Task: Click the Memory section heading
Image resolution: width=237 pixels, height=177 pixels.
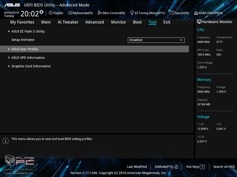Action: pyautogui.click(x=204, y=80)
